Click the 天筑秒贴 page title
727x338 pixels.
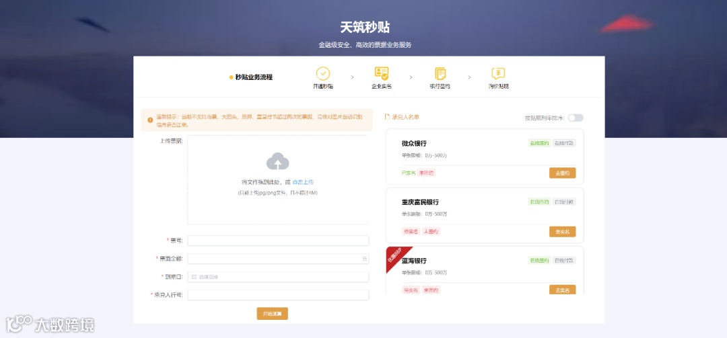click(x=365, y=28)
